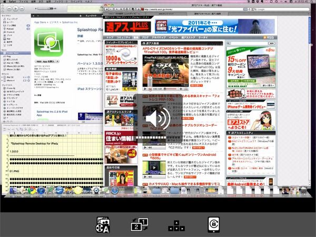Select ミュージック in iTunes library sidebar
Viewport: 316px width, 237px height.
pos(12,19)
